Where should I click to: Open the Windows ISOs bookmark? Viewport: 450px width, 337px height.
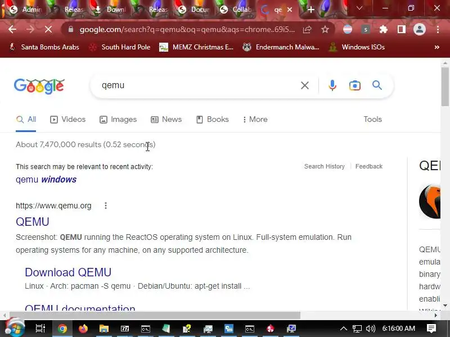pyautogui.click(x=357, y=47)
